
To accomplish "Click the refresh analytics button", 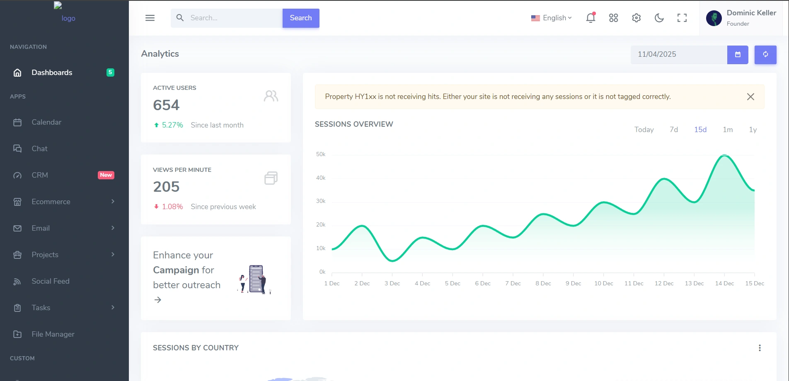I will point(765,55).
